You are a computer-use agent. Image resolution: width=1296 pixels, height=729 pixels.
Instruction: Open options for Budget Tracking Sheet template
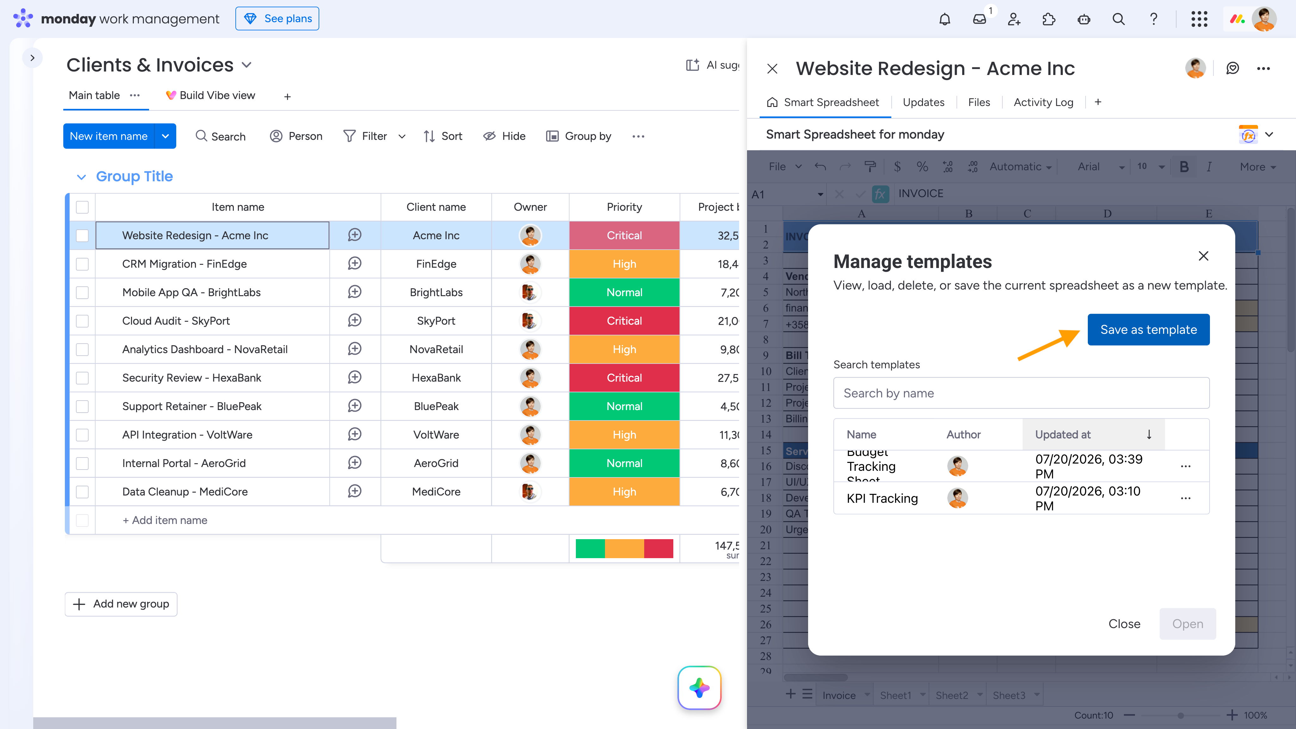click(1185, 466)
